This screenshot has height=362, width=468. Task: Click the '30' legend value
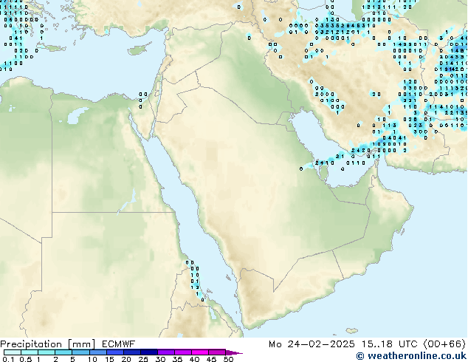[x=160, y=359]
